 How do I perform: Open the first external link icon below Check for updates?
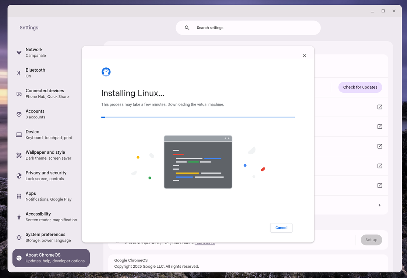pyautogui.click(x=380, y=107)
